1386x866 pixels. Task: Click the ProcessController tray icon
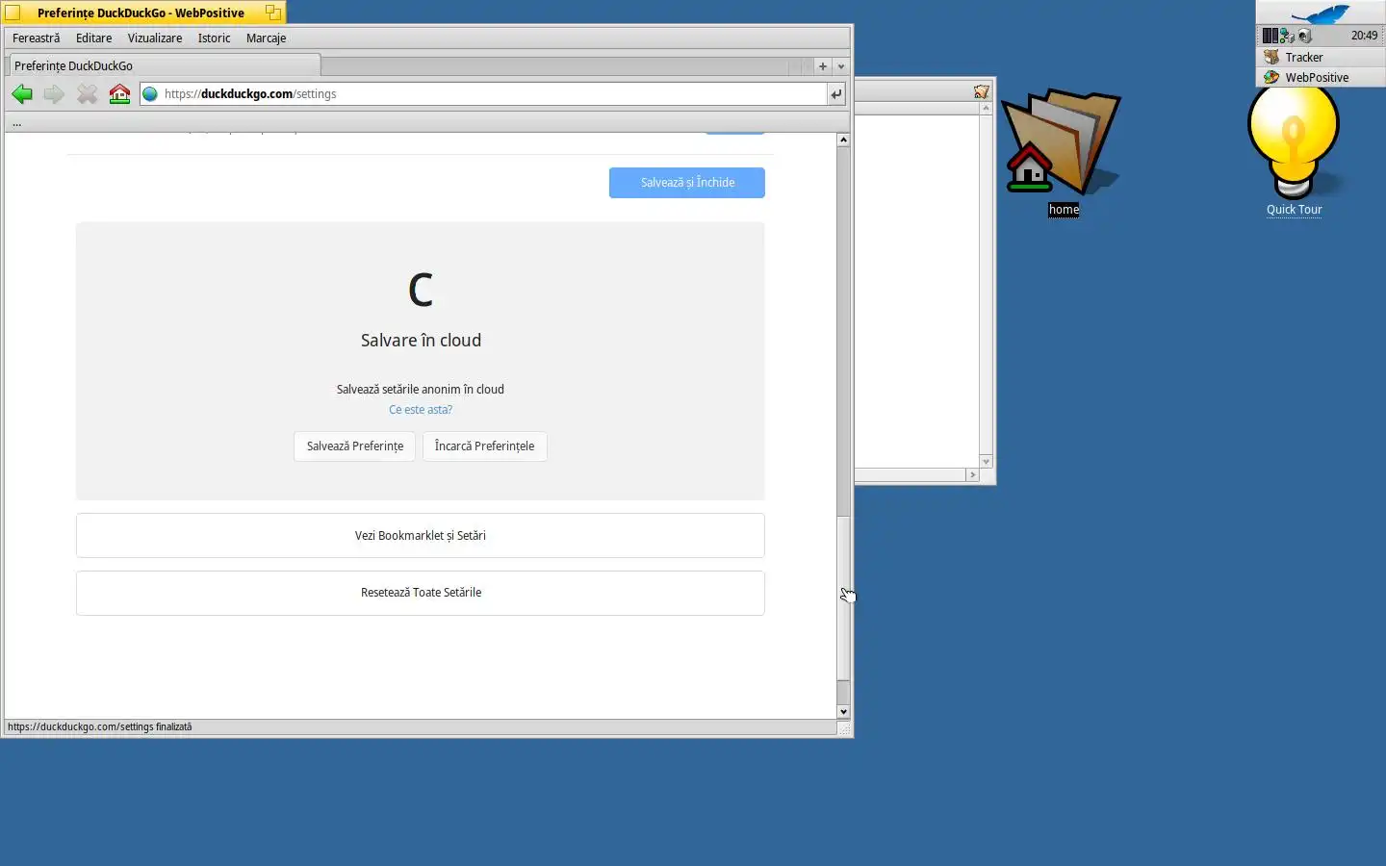click(1270, 36)
